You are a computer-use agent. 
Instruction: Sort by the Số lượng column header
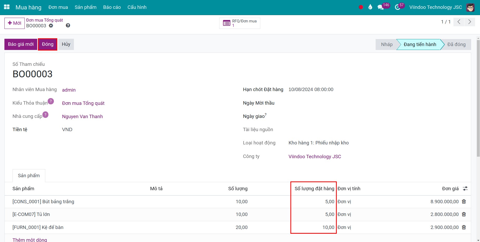click(238, 188)
